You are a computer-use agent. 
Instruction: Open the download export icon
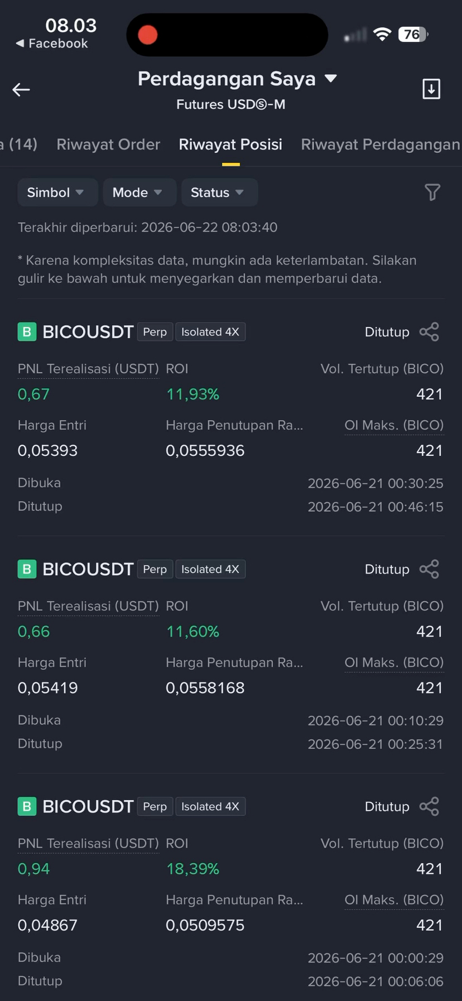pos(431,89)
